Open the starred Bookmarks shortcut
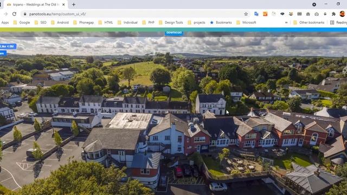The height and width of the screenshot is (195, 347). point(221,22)
